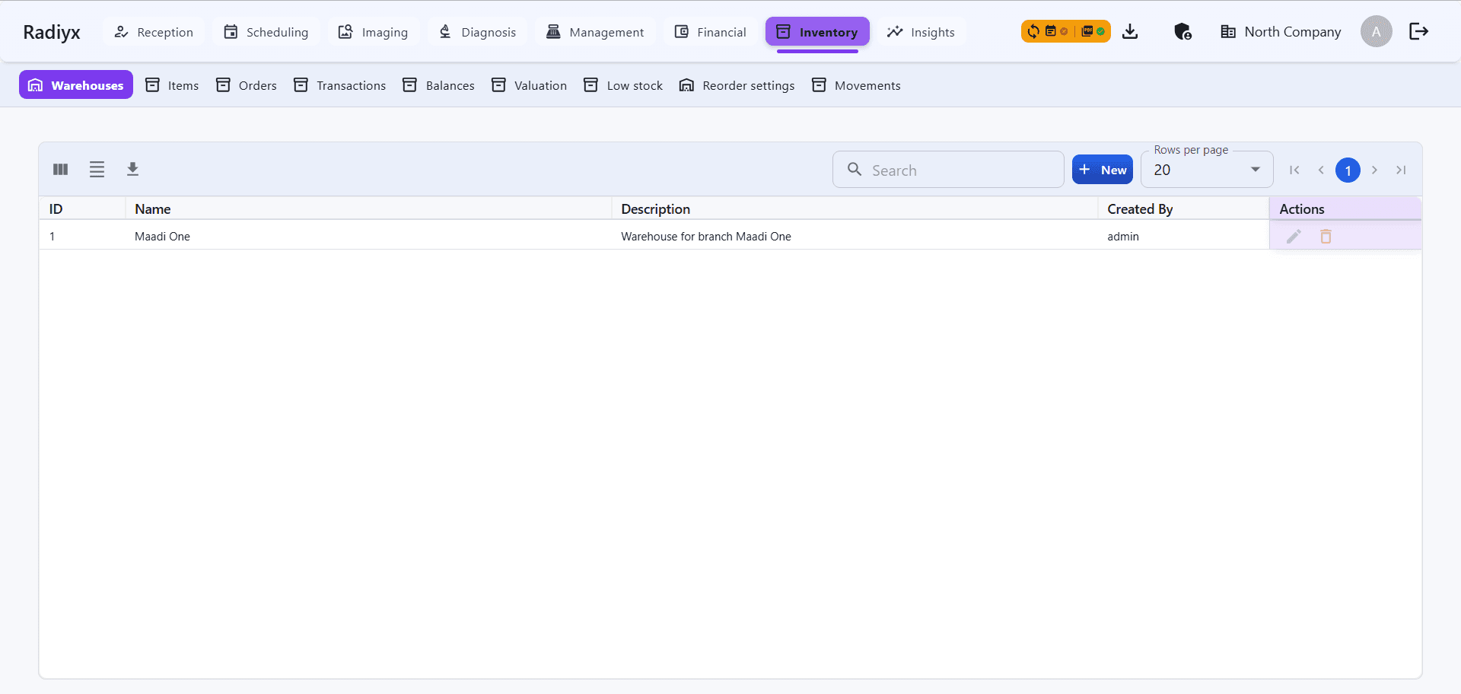The image size is (1461, 694).
Task: Open the shield security icon in header
Action: pos(1182,31)
